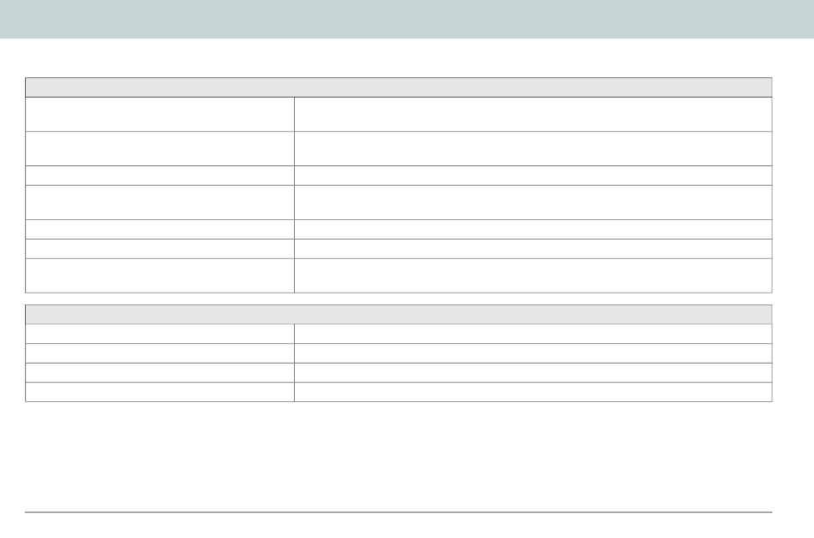Select fourth-row right cell of upper table

coord(533,202)
